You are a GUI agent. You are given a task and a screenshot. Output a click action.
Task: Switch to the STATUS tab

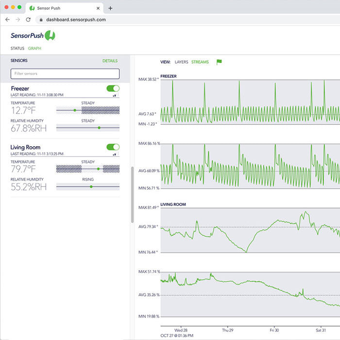[x=17, y=49]
